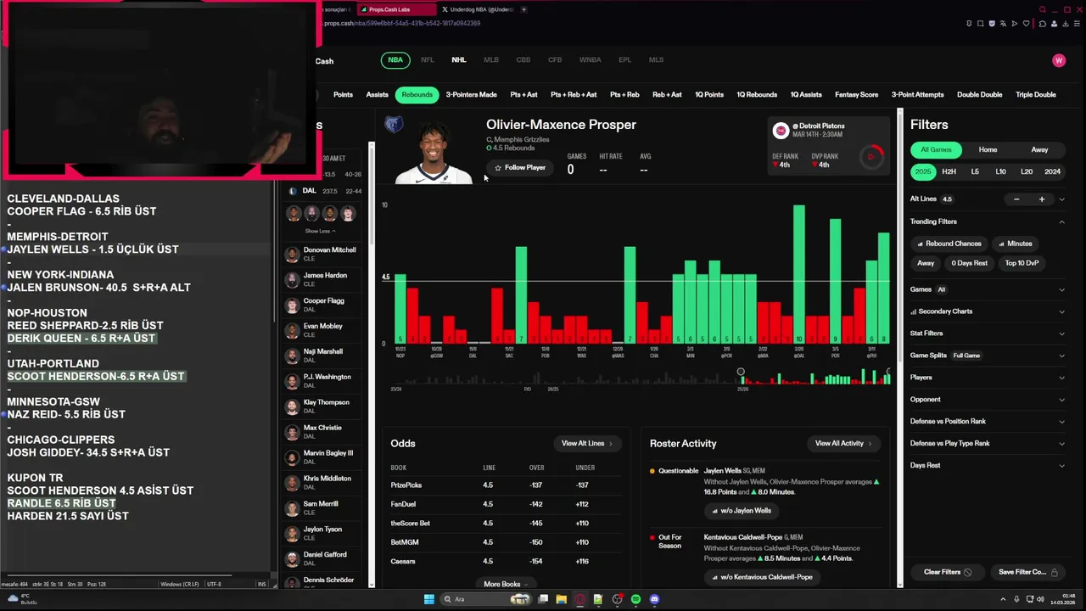Screen dimensions: 1086x611
Task: Open Spotify from the taskbar
Action: [635, 599]
